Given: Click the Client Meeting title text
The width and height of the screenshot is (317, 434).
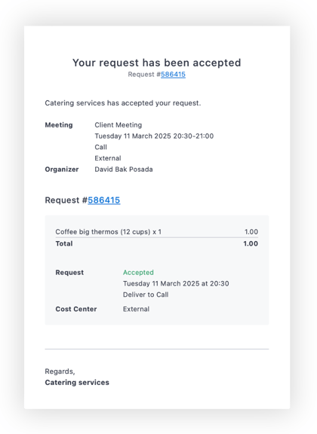Looking at the screenshot, I should coord(118,125).
